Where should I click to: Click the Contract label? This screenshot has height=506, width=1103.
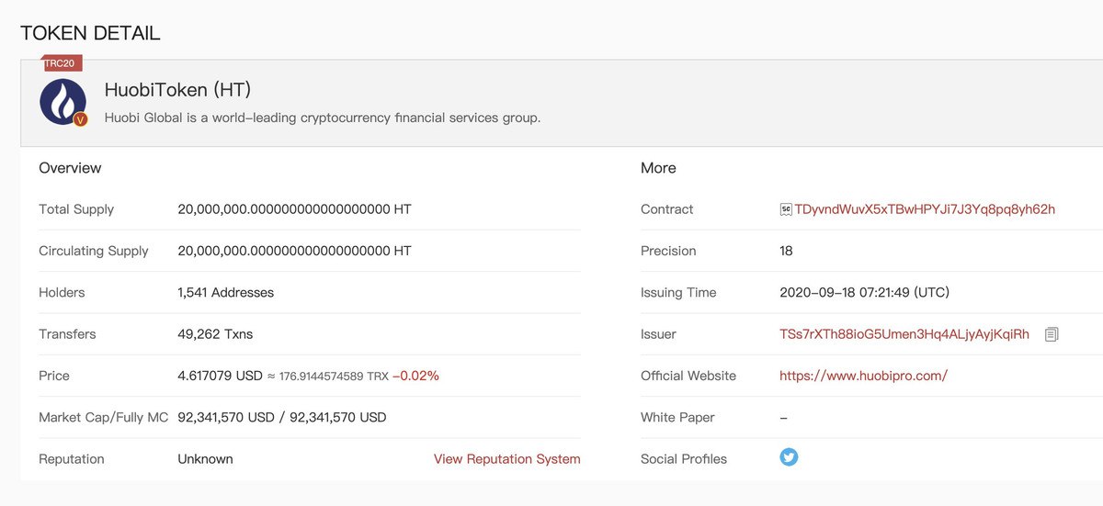pos(667,209)
